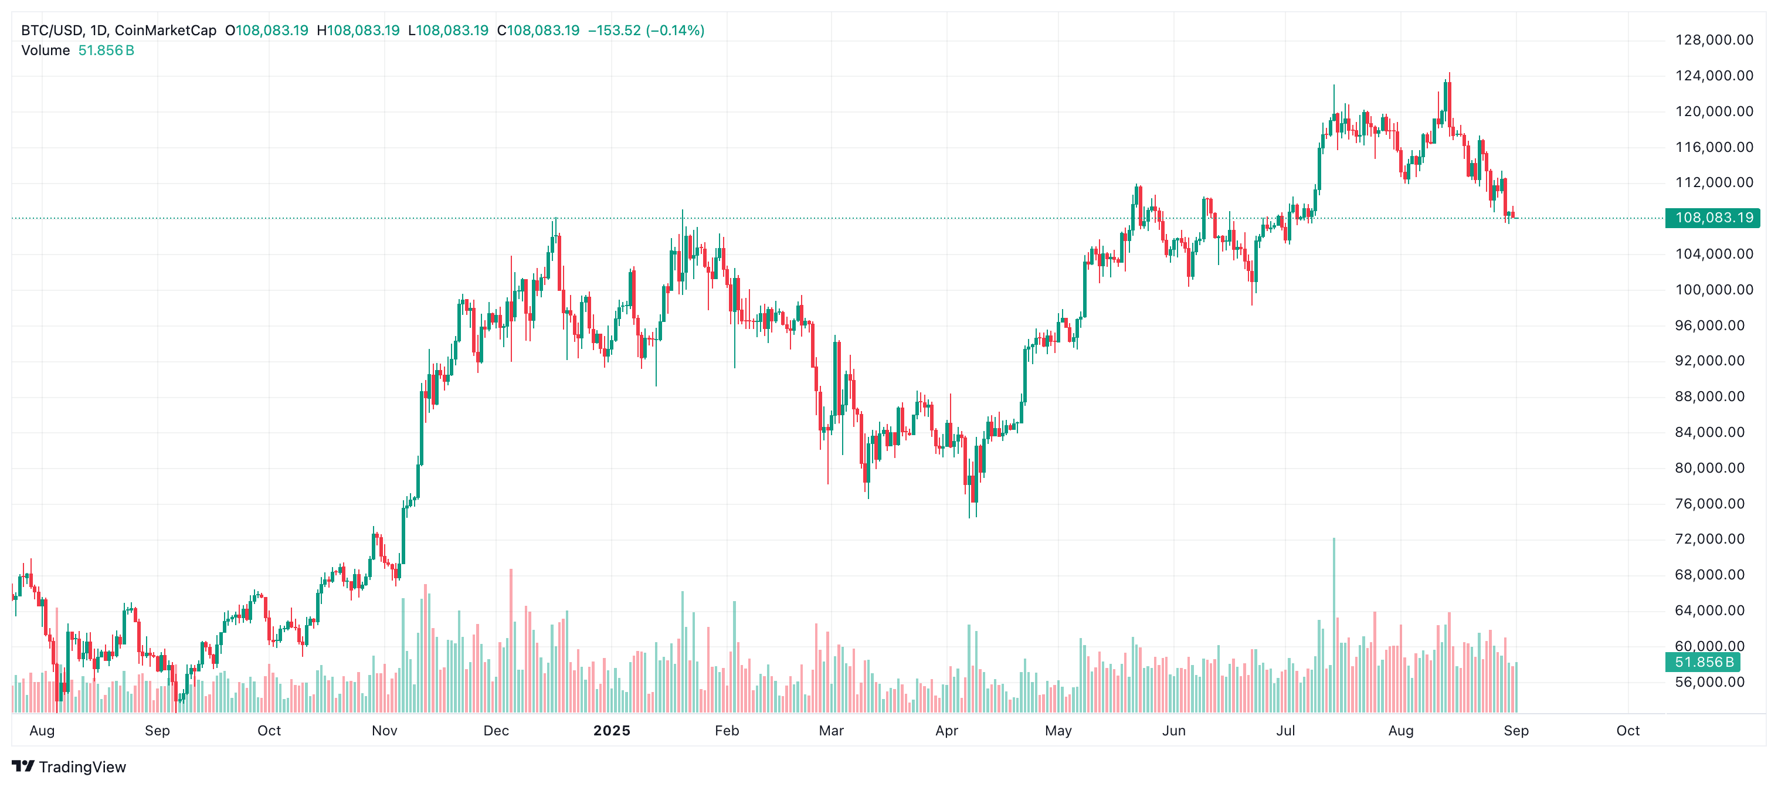Select the Apr label on the time axis
The image size is (1778, 787).
946,730
